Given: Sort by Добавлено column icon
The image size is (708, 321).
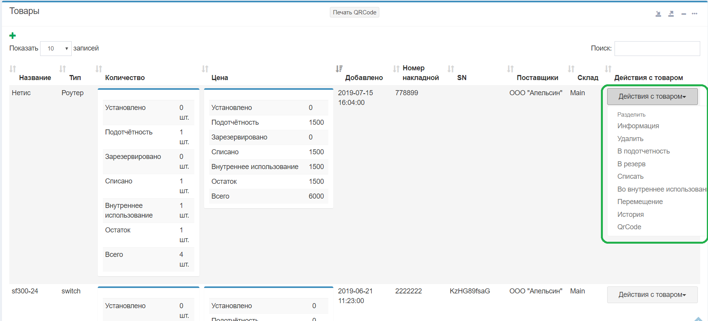Looking at the screenshot, I should coord(339,69).
